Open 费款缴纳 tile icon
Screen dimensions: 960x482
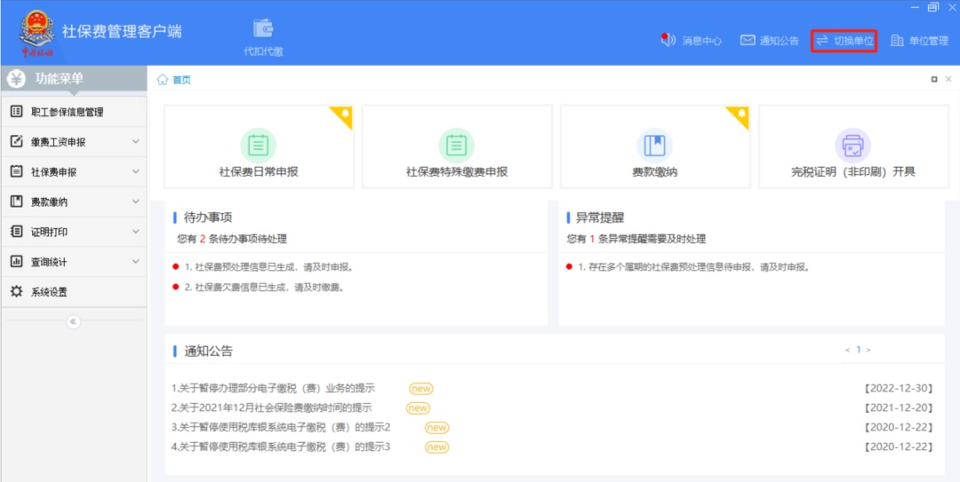(654, 145)
